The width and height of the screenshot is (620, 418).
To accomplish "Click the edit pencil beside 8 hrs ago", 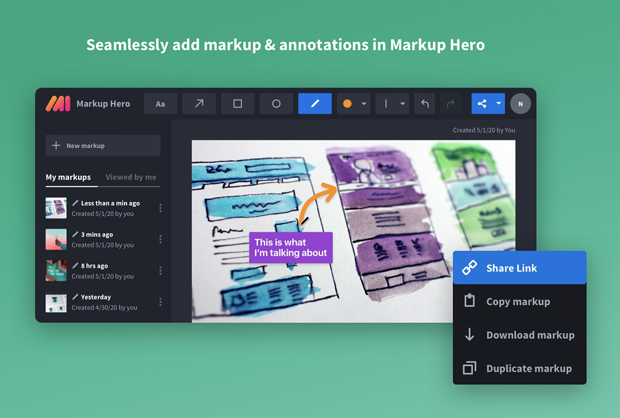I will (x=75, y=266).
